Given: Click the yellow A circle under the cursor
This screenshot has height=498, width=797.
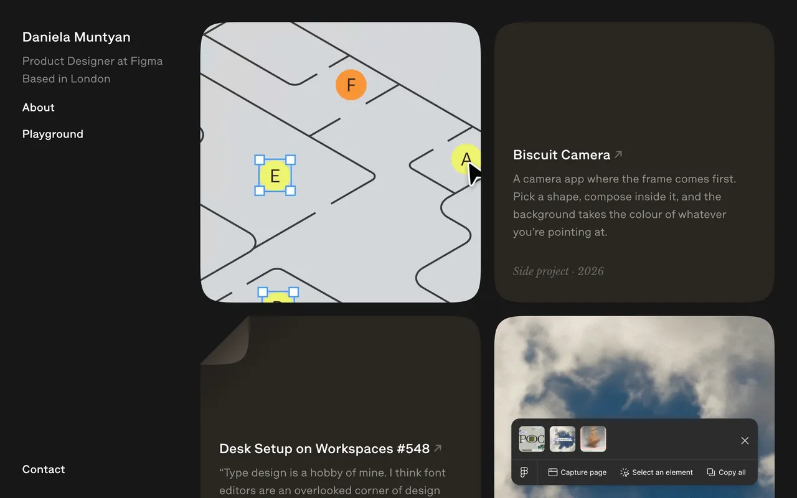Looking at the screenshot, I should pos(465,159).
